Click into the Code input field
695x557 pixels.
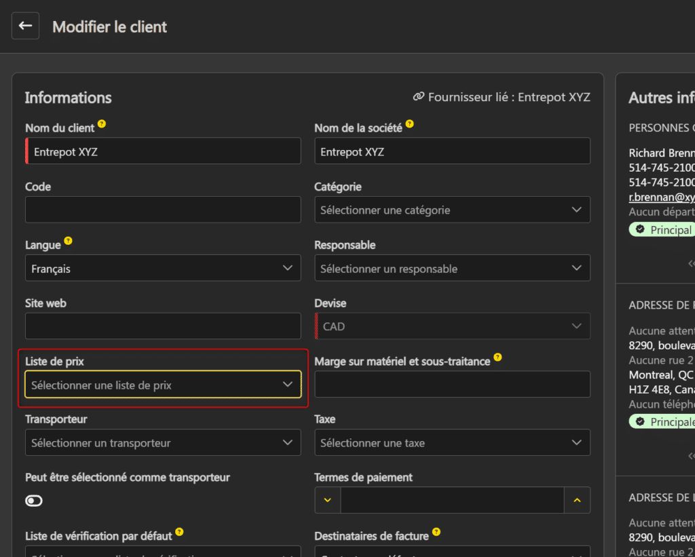163,210
